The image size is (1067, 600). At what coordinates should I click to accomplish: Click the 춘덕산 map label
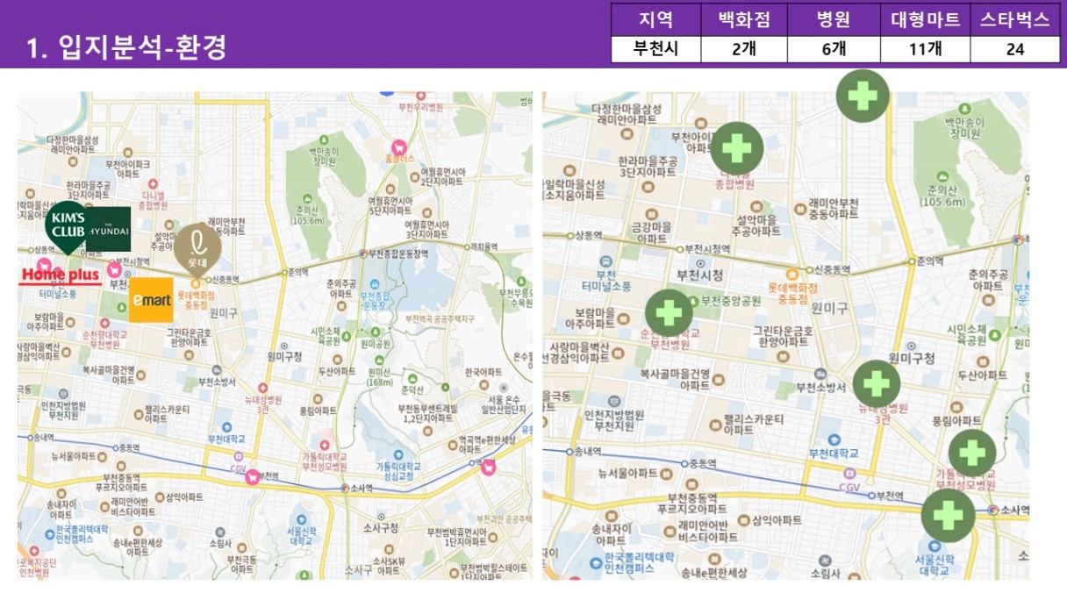coord(412,389)
